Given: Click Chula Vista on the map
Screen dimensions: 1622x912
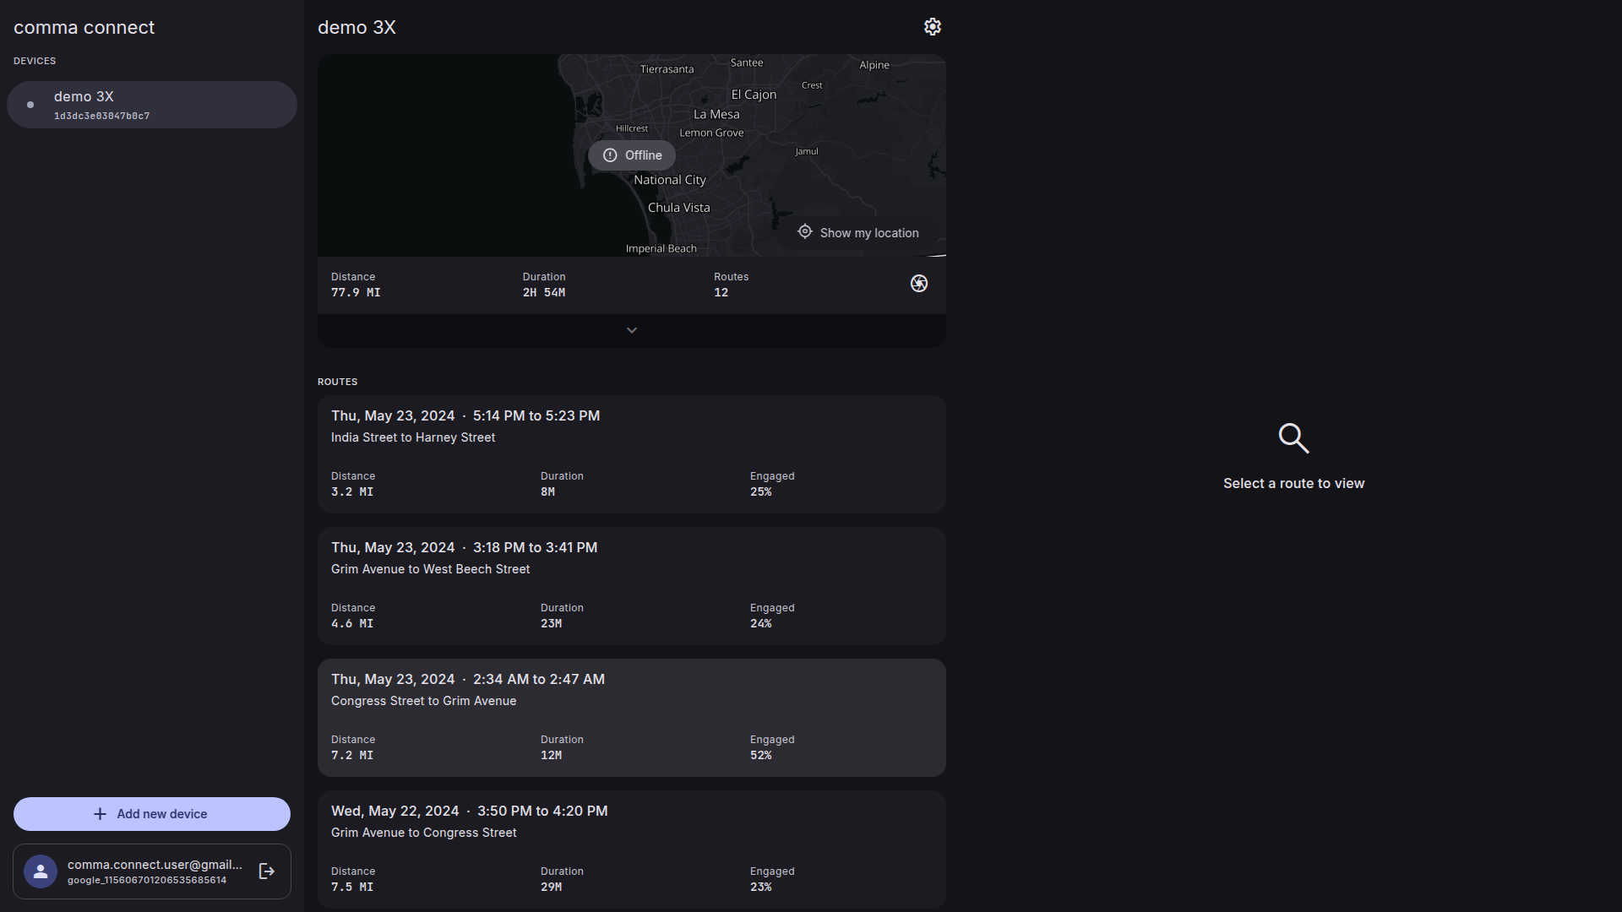Looking at the screenshot, I should 678,208.
